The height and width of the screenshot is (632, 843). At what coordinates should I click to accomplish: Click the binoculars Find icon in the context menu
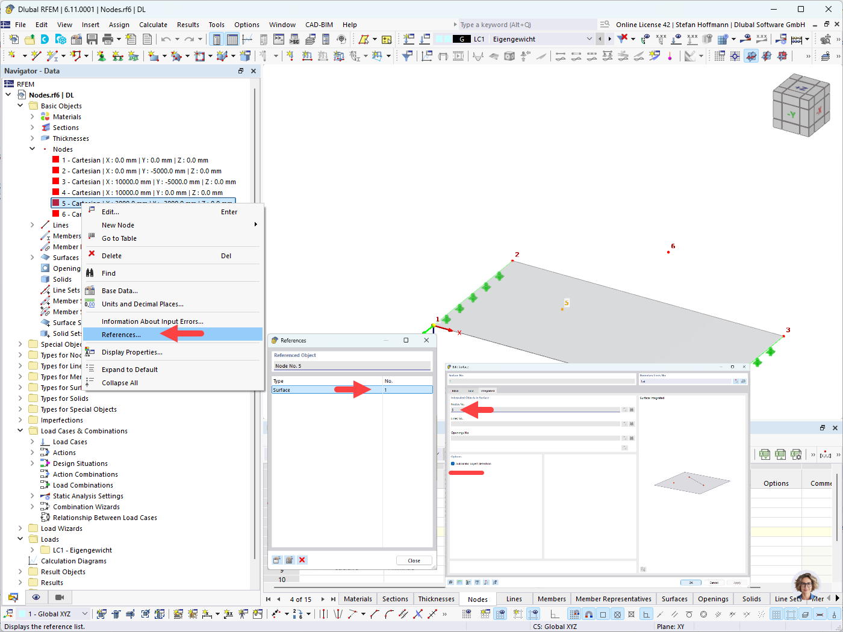pyautogui.click(x=90, y=273)
